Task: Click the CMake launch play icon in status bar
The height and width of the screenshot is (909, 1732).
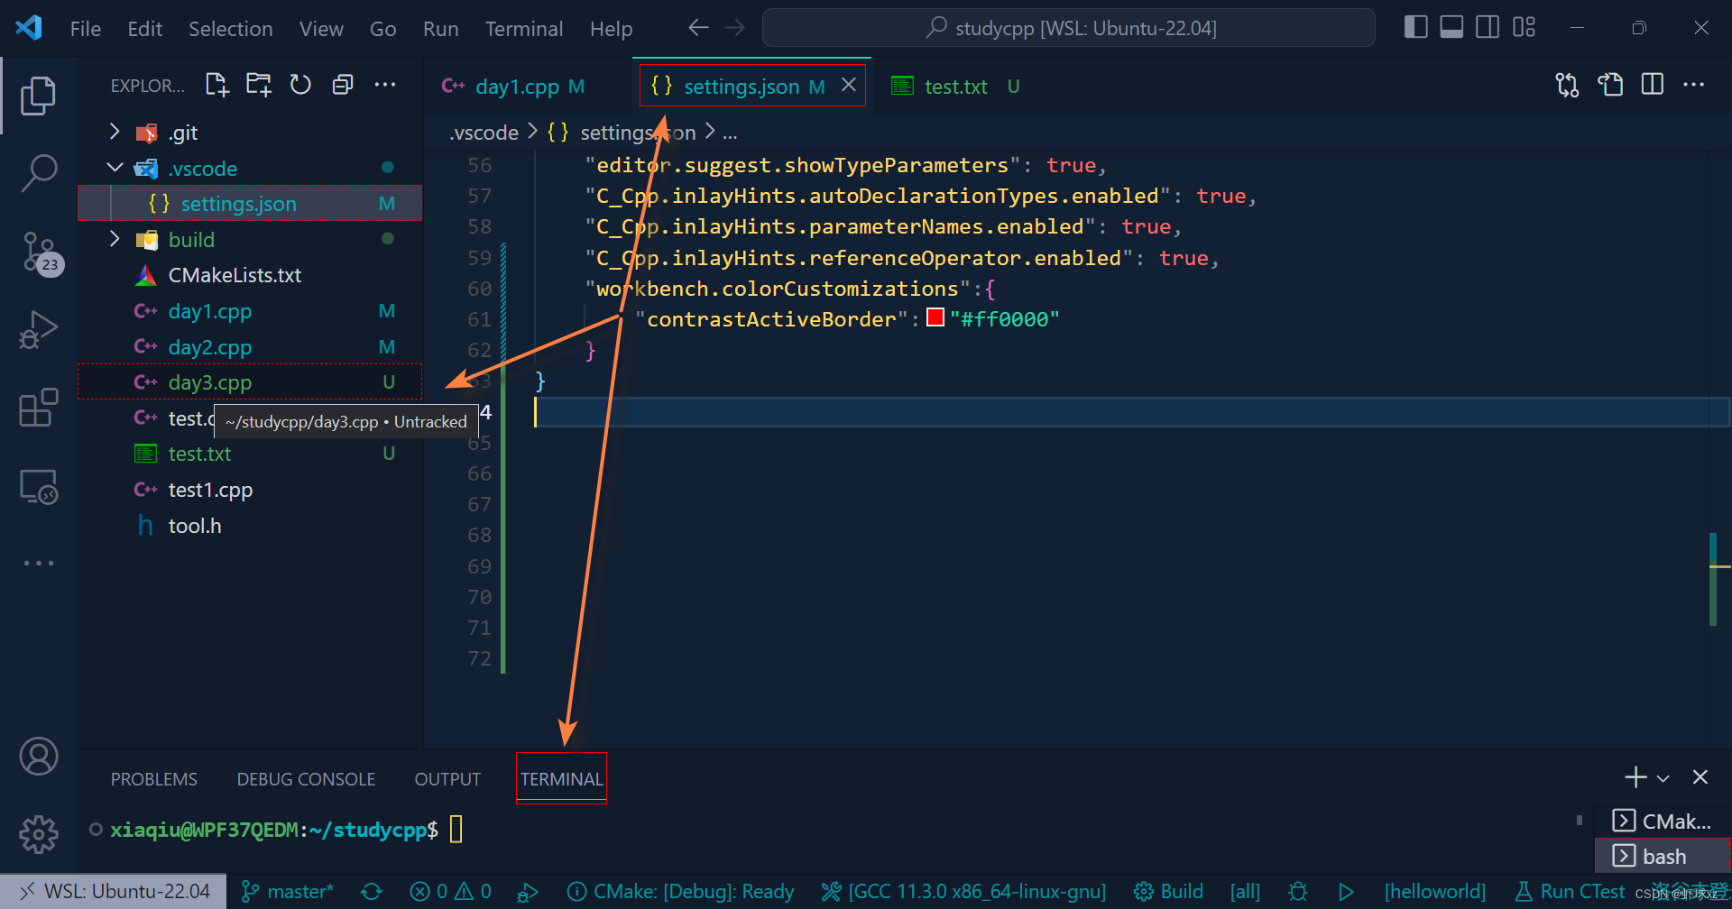Action: (x=1346, y=891)
